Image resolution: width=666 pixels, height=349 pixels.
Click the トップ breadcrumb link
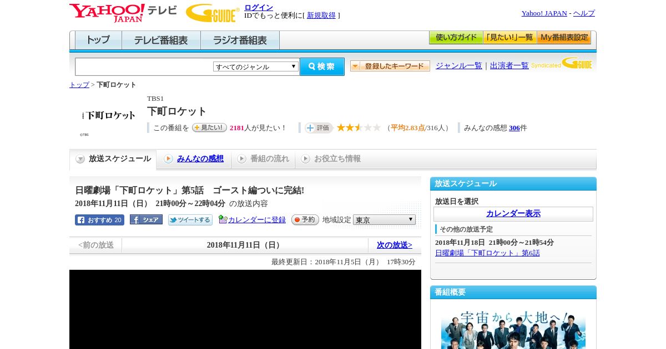[79, 85]
